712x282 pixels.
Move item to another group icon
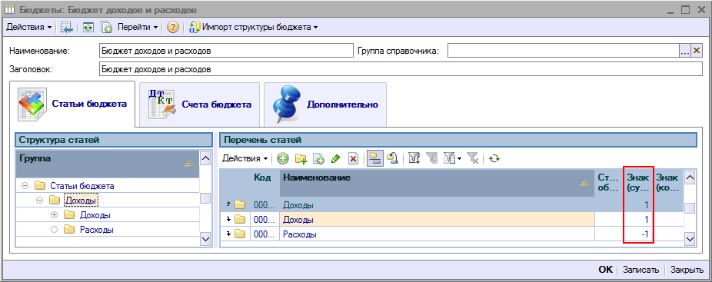[392, 158]
